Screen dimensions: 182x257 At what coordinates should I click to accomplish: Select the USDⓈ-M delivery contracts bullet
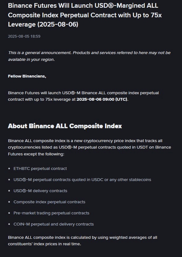pos(40,191)
